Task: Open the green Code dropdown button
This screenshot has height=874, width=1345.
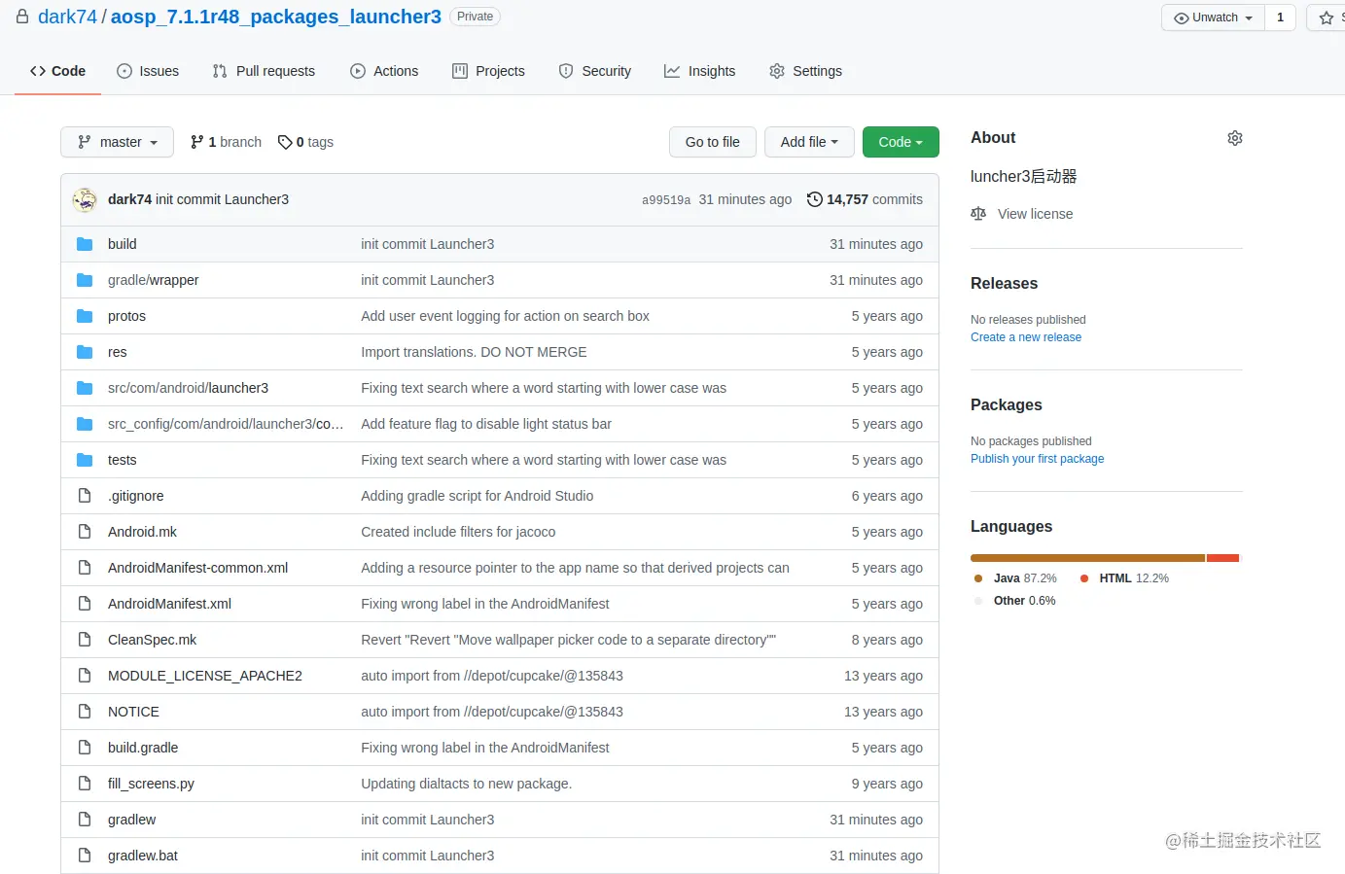Action: coord(901,142)
